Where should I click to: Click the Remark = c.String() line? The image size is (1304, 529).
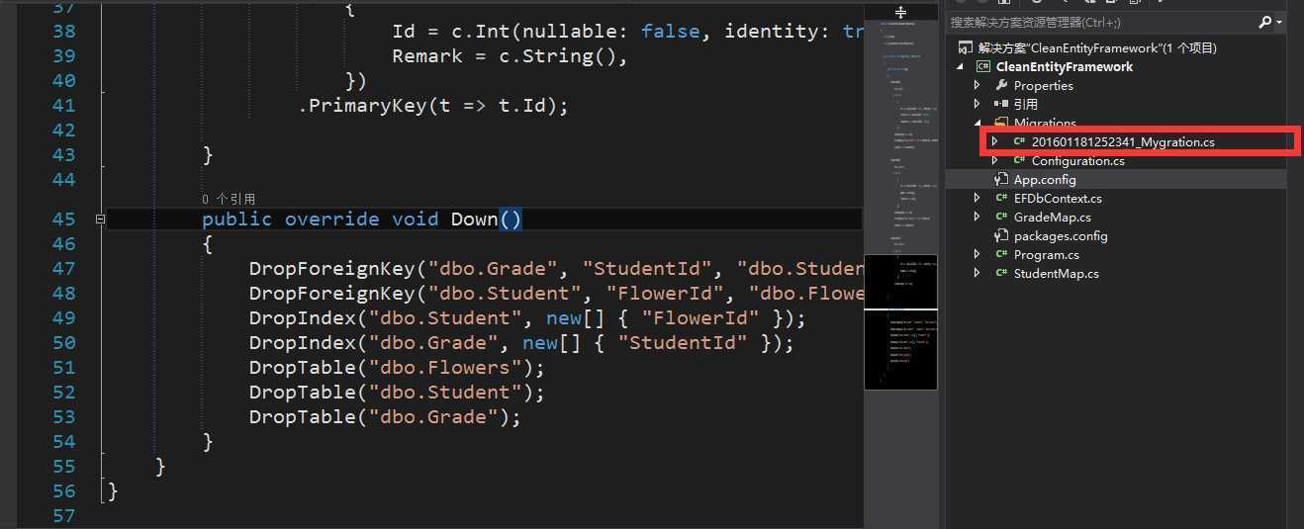pyautogui.click(x=510, y=56)
